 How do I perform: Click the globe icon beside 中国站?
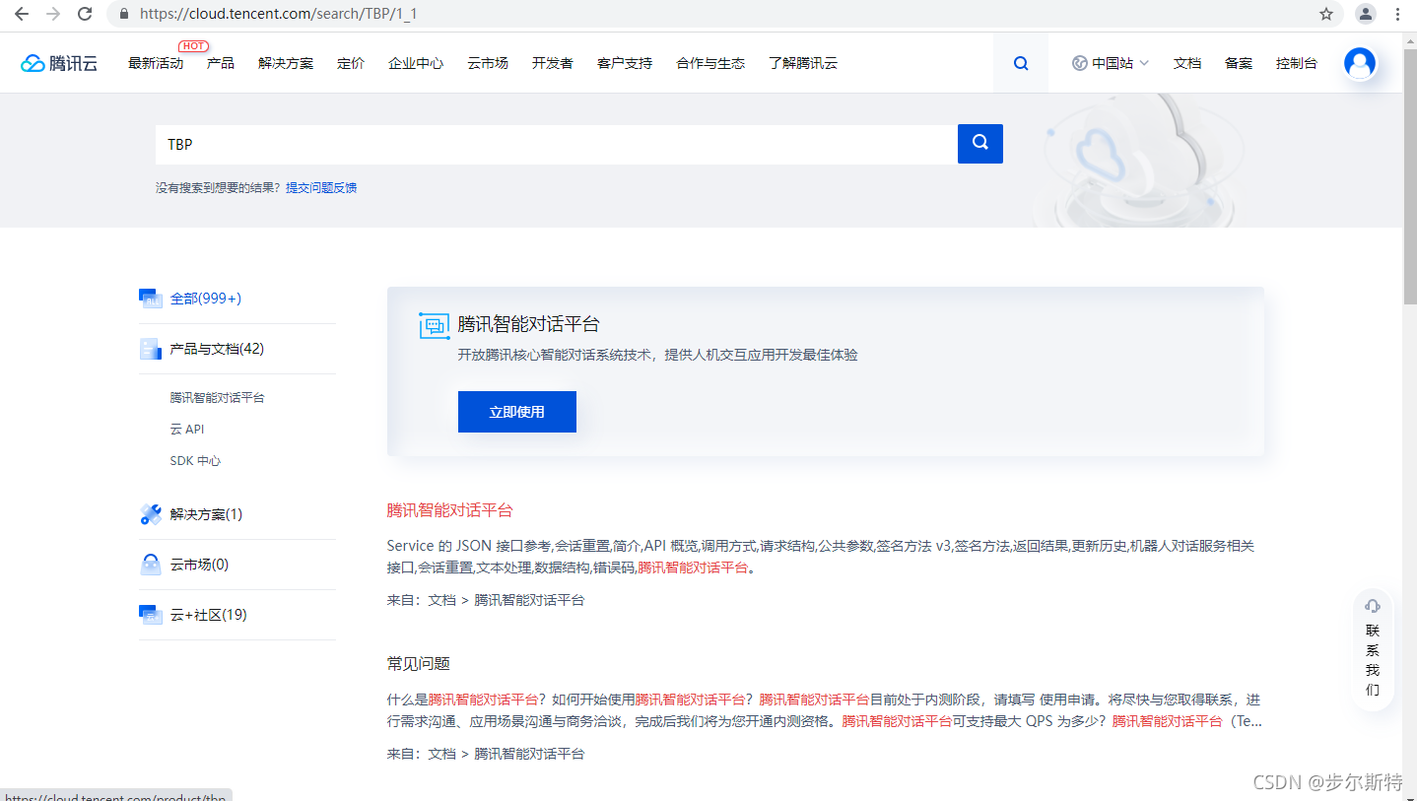point(1080,63)
